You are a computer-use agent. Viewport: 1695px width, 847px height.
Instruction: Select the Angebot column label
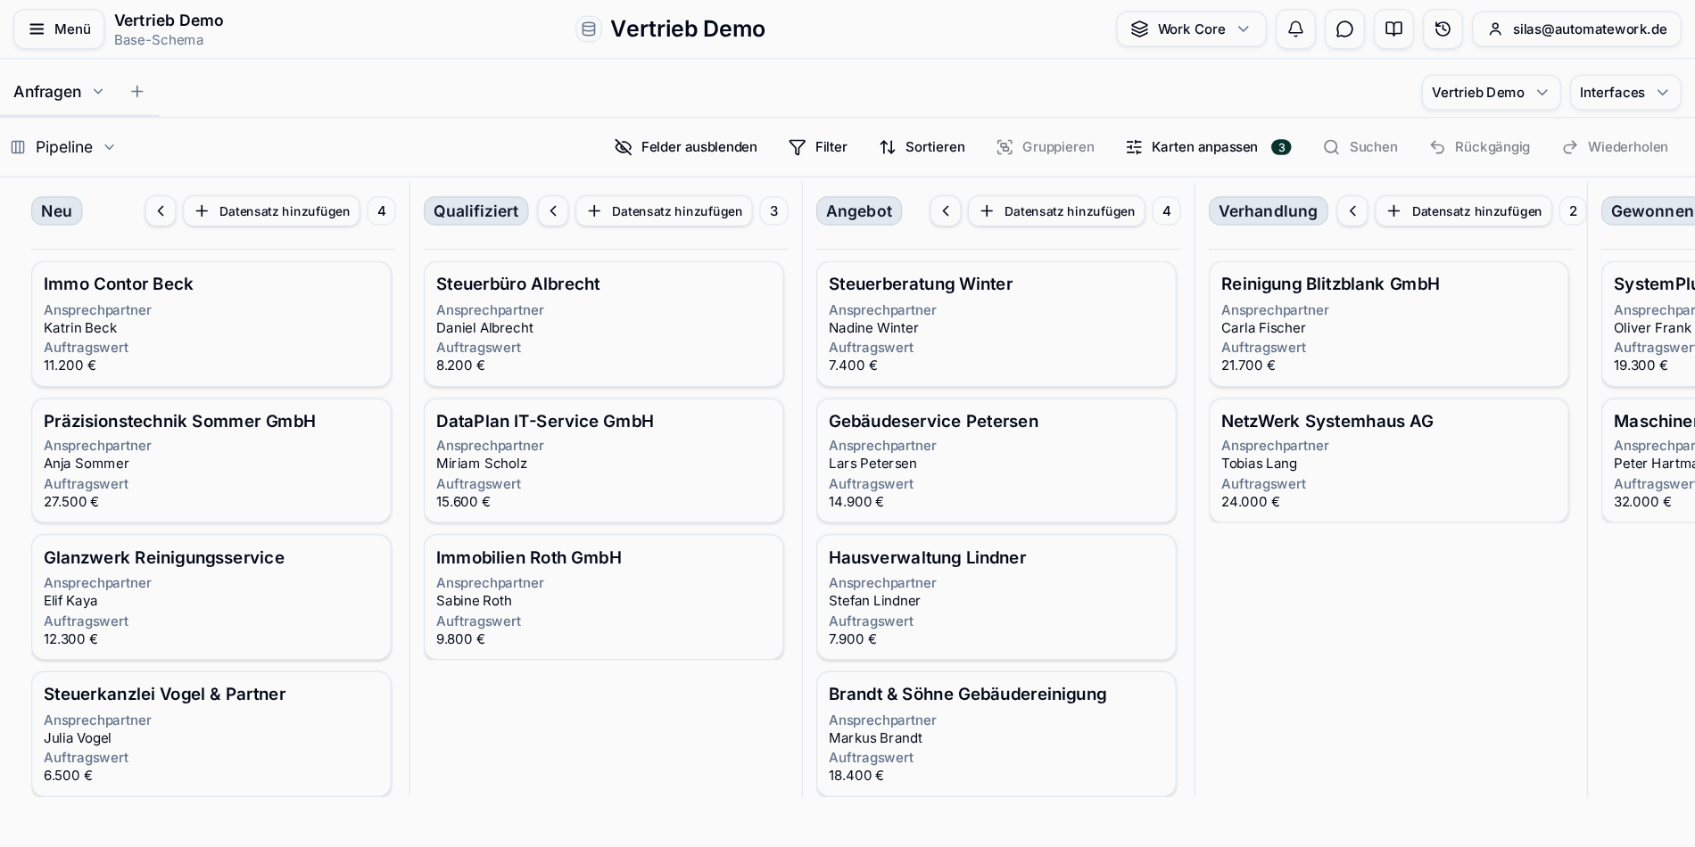pos(859,211)
